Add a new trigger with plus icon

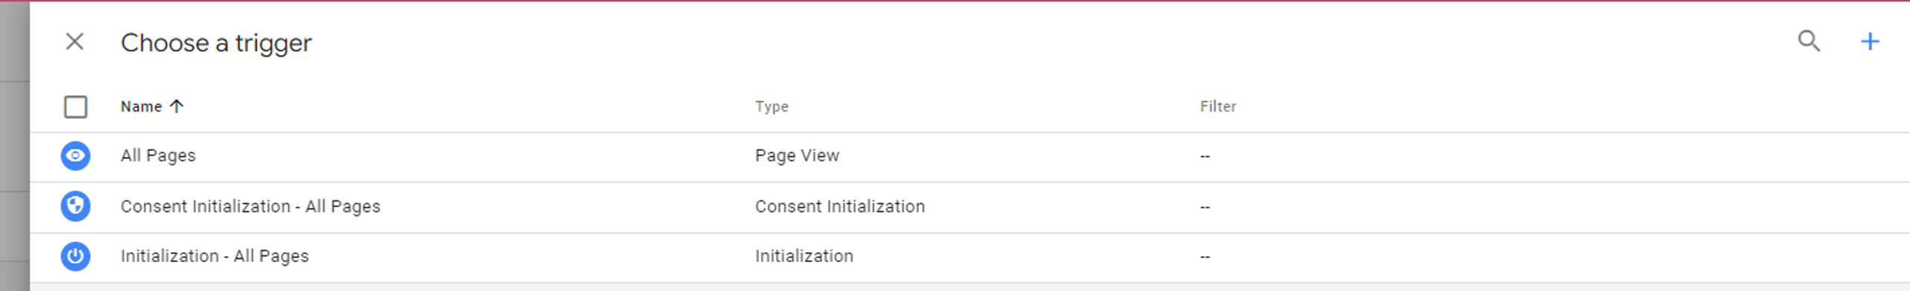tap(1870, 41)
